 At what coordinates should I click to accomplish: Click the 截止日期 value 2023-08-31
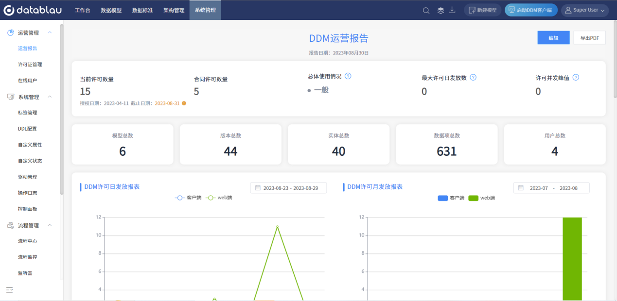167,103
